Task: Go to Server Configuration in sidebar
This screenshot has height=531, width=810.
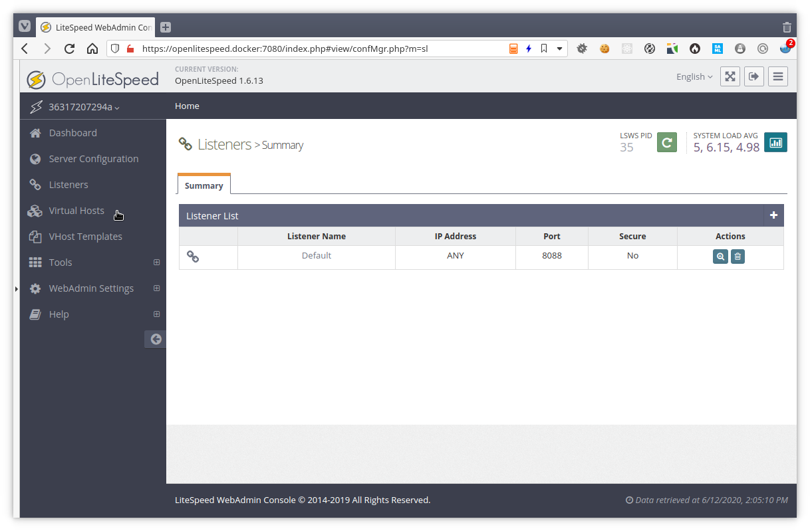Action: click(94, 159)
